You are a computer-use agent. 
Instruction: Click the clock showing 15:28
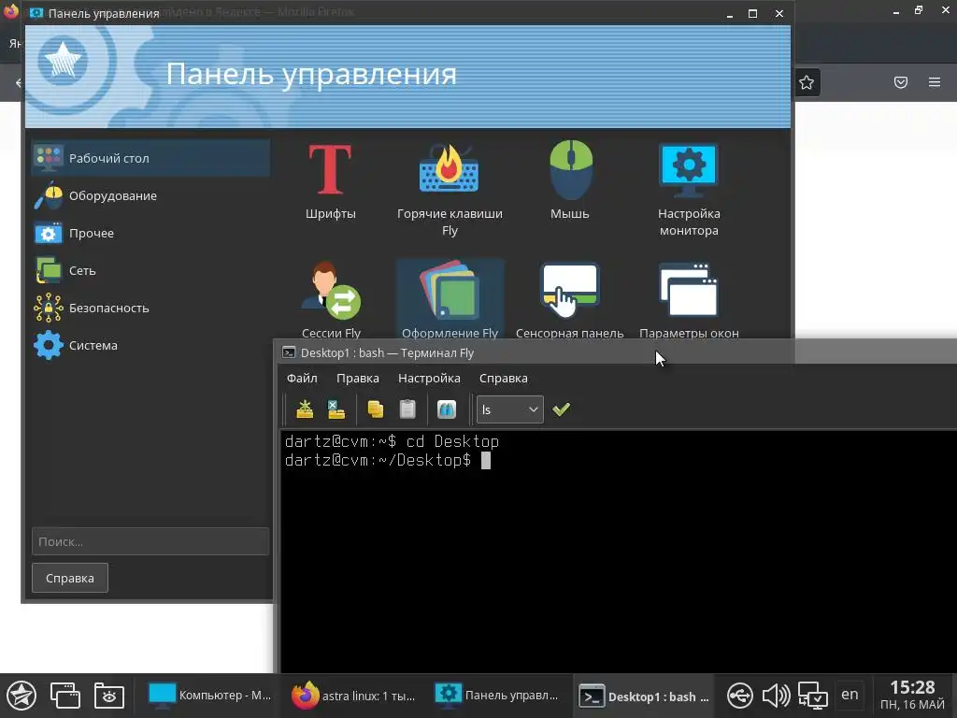click(912, 687)
